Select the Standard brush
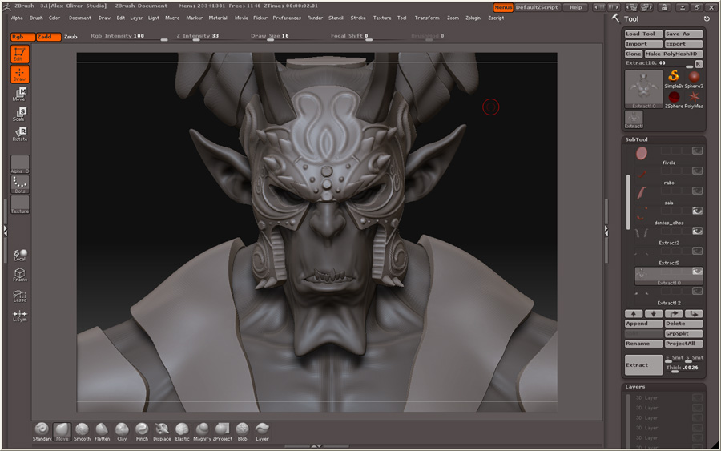The image size is (721, 451). [42, 432]
